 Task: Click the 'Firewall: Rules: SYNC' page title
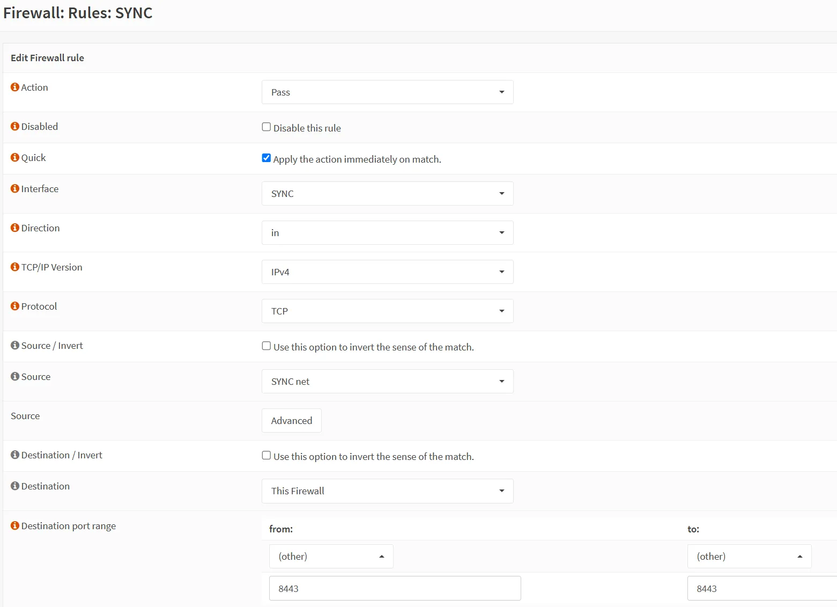[78, 13]
